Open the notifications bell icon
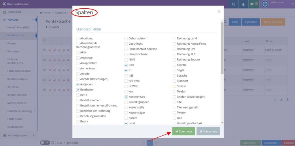 pos(243,4)
